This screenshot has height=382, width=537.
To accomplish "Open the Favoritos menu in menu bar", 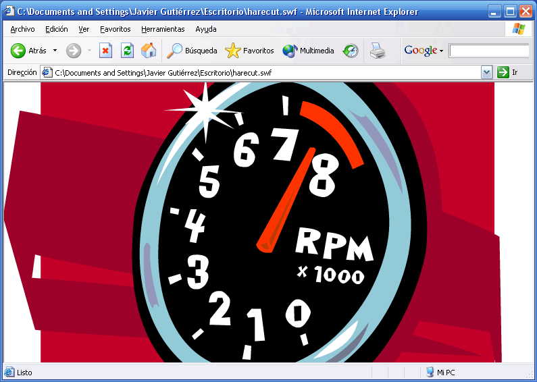I will (x=116, y=29).
